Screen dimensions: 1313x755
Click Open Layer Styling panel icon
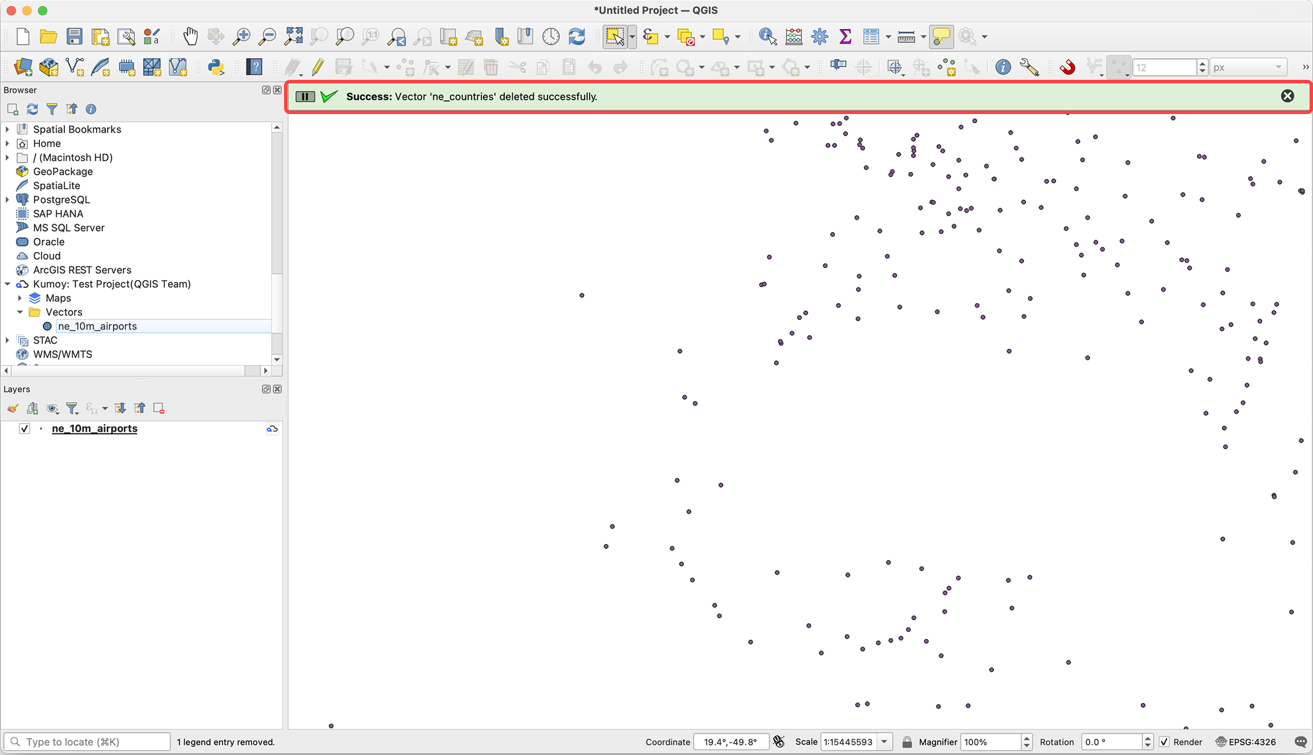click(x=13, y=408)
